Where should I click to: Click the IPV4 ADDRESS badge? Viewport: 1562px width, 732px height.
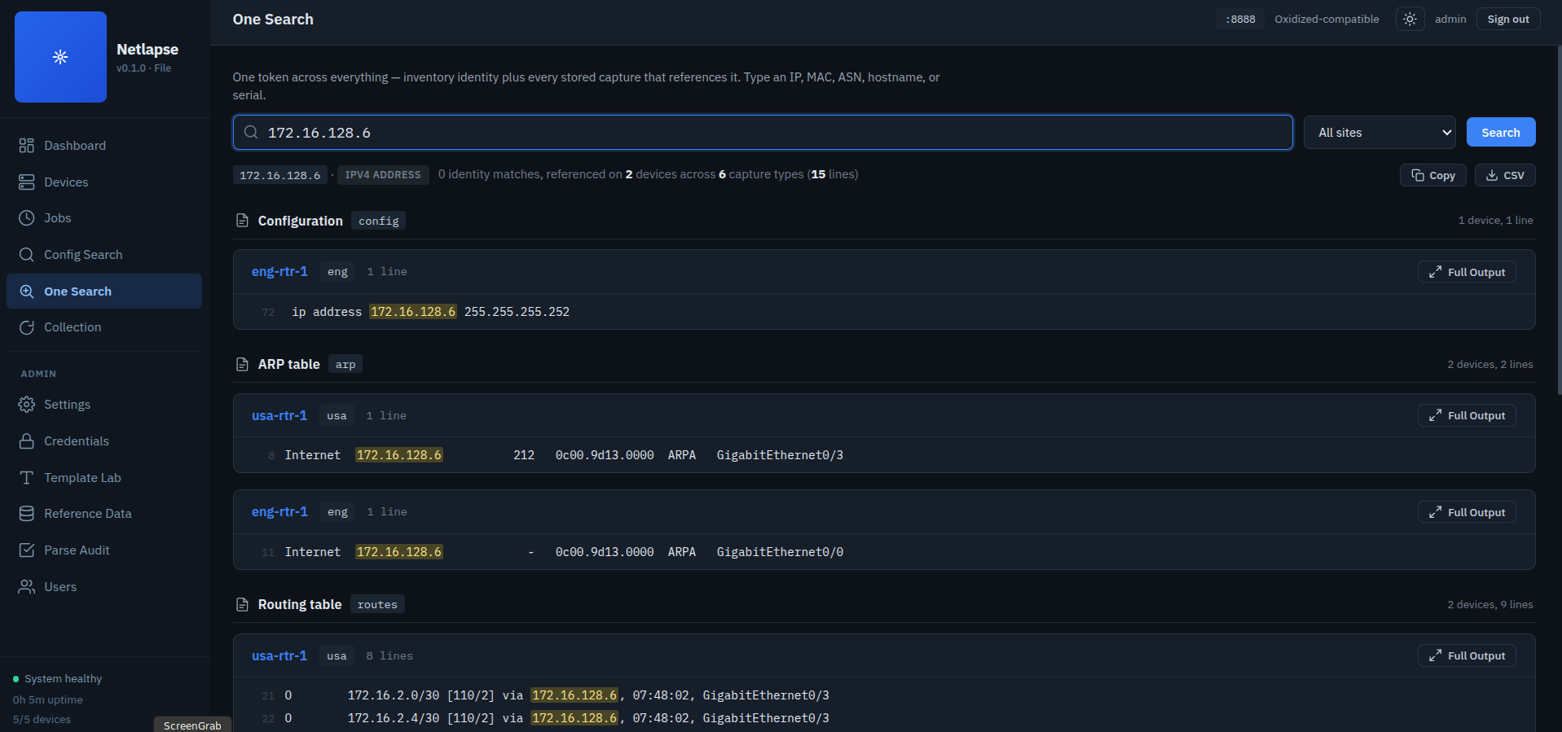[383, 175]
